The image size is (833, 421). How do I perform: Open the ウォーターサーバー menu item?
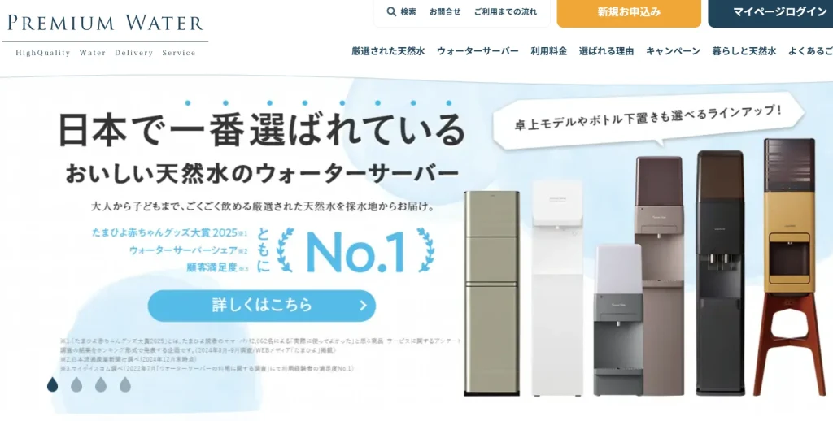[x=478, y=51]
